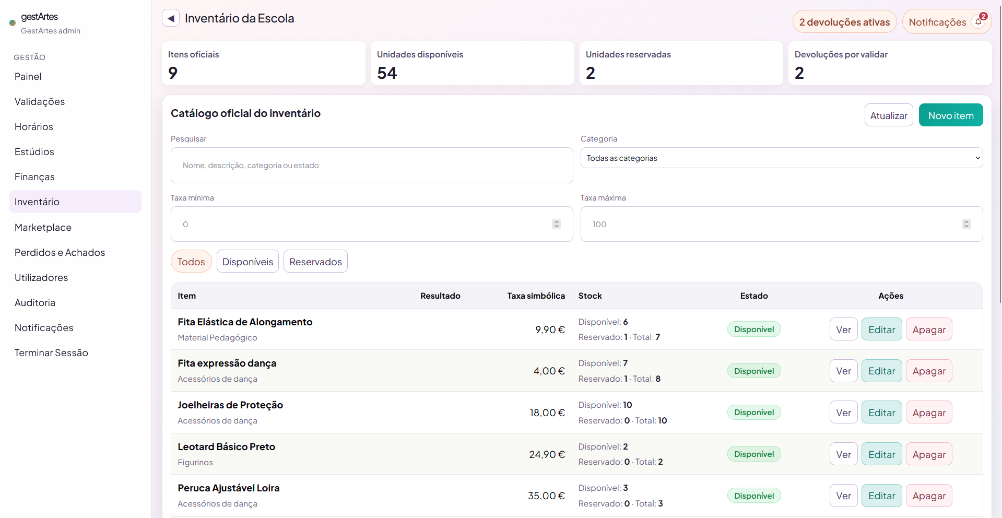
Task: Select the Reservados filter
Action: coord(315,262)
